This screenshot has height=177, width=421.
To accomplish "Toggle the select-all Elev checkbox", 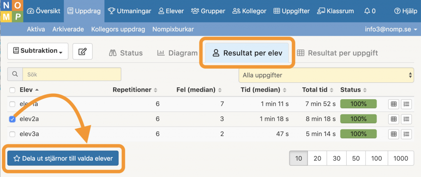I will 12,90.
